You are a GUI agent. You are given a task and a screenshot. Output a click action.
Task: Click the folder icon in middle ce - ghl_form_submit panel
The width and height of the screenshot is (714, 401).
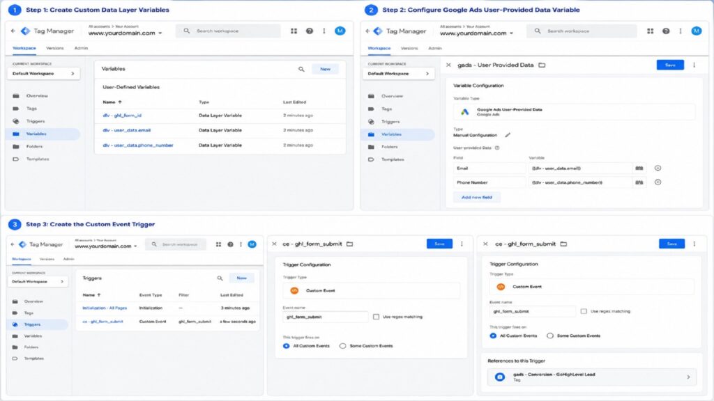(x=349, y=244)
